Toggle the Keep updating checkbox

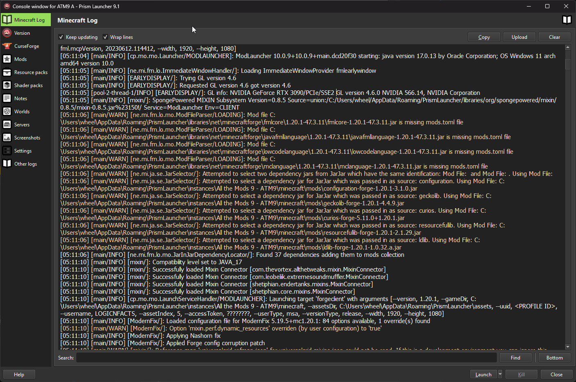pyautogui.click(x=61, y=37)
